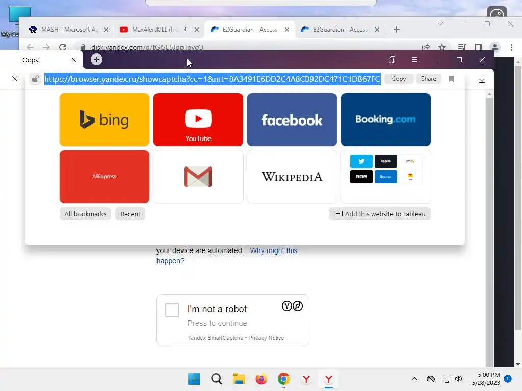Open the yellow mail icon in folder tile

(x=410, y=177)
